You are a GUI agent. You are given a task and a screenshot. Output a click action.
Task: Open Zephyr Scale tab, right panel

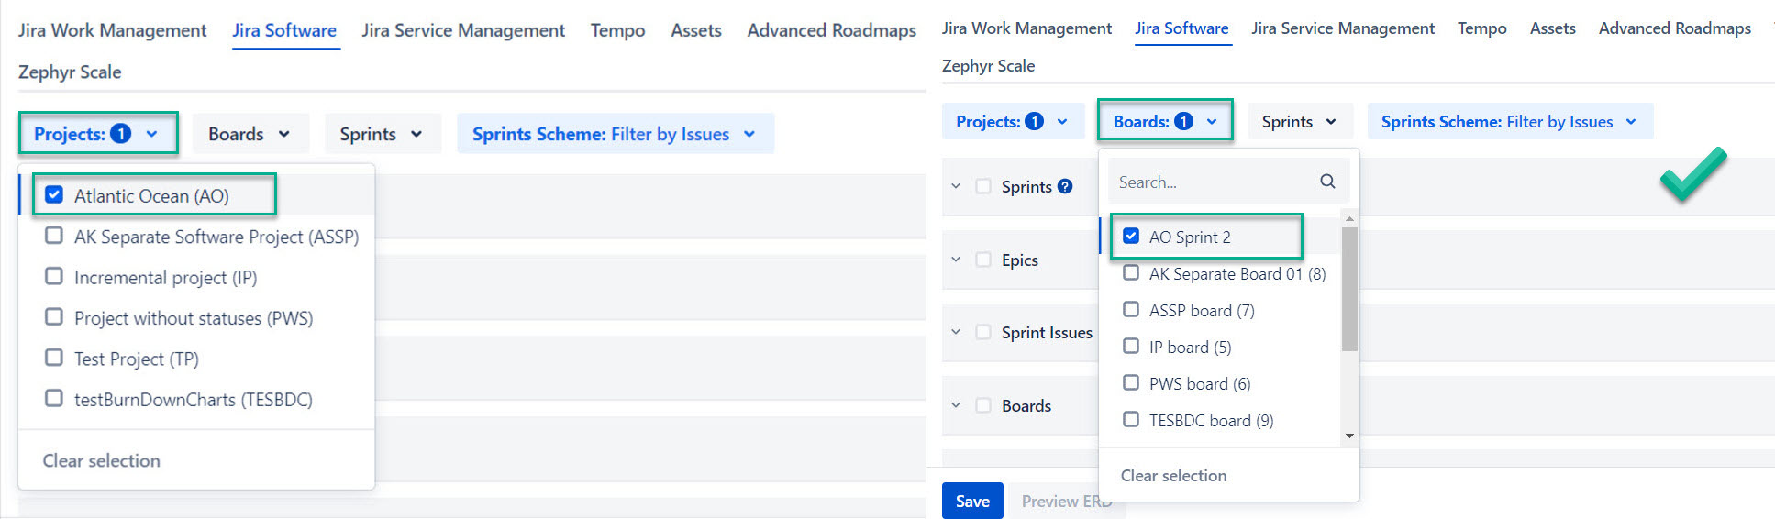(988, 66)
